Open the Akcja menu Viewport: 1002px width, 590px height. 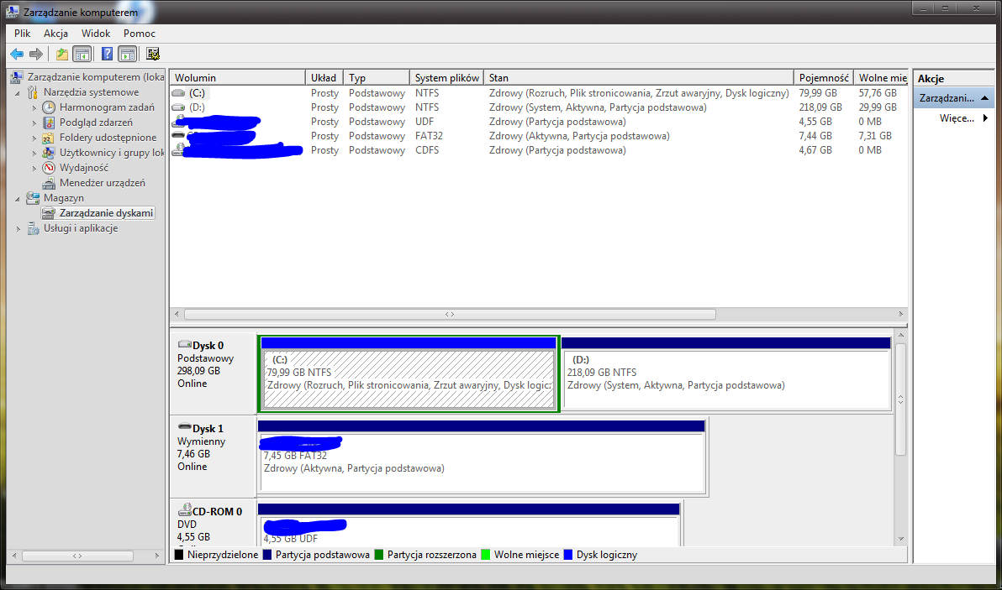(x=55, y=34)
